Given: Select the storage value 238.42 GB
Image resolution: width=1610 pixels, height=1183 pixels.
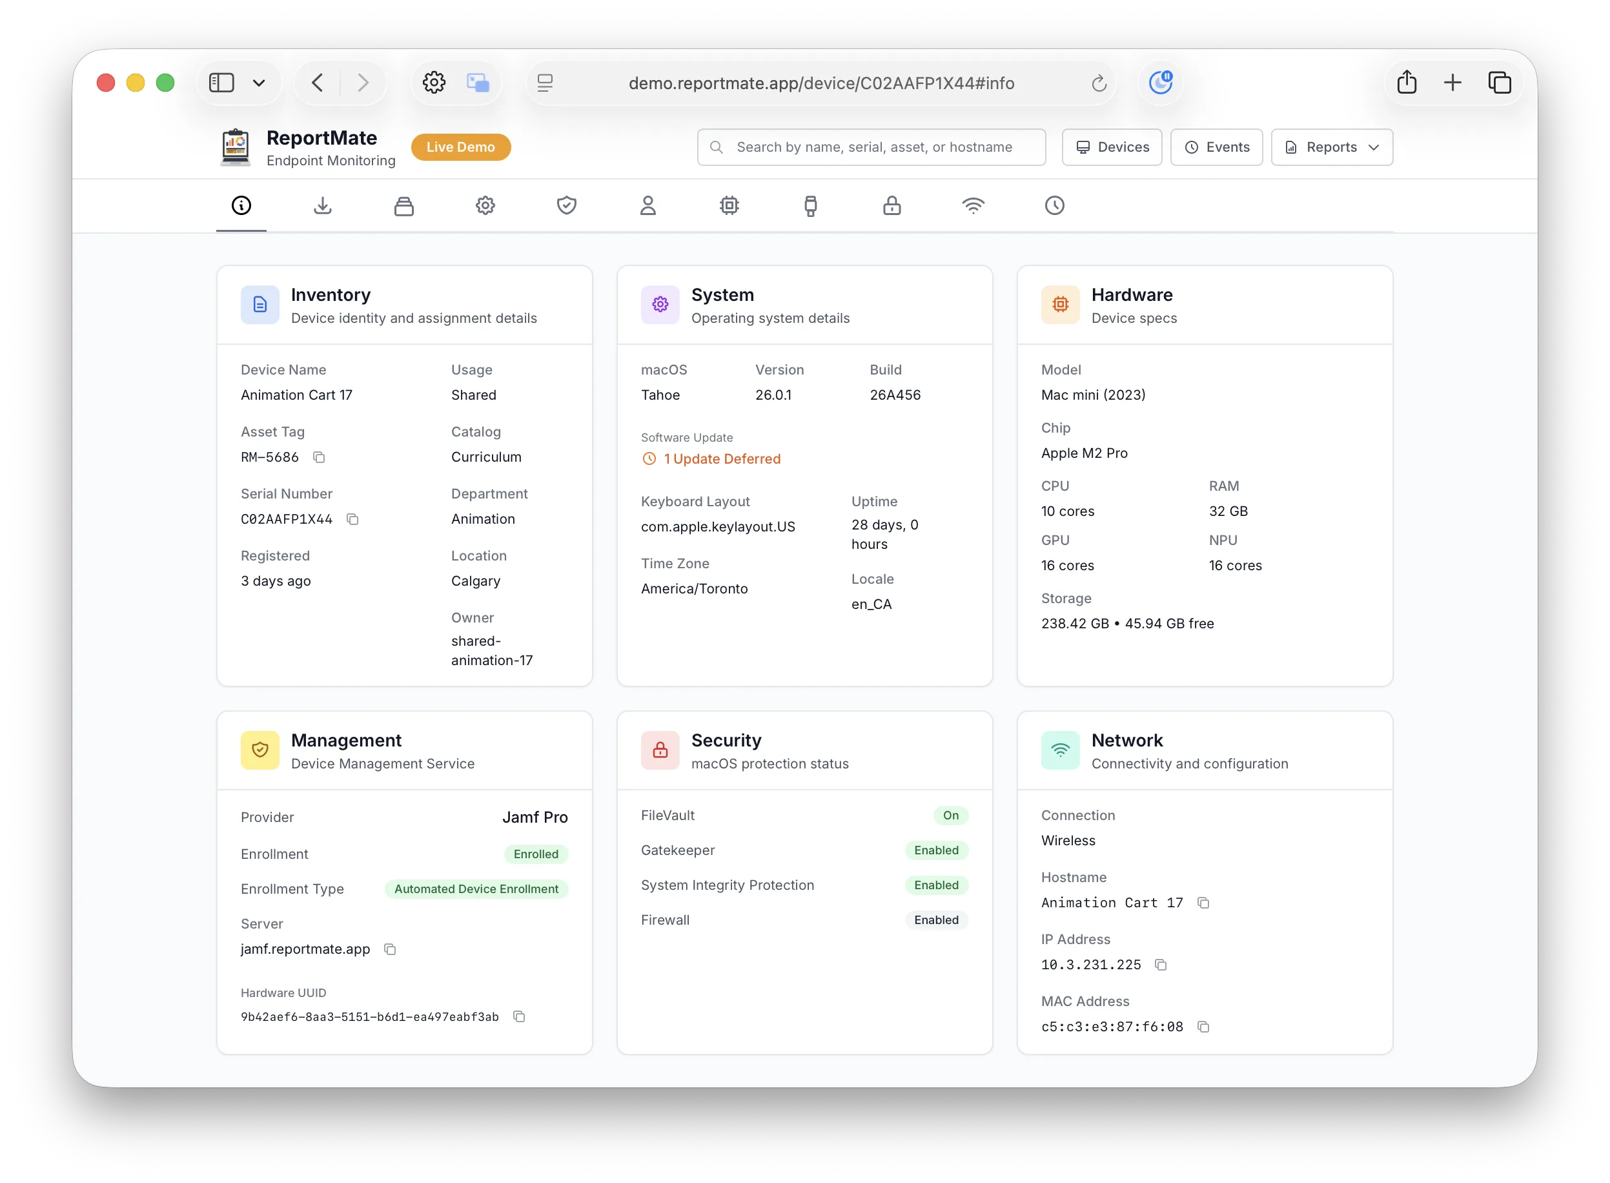Looking at the screenshot, I should point(1075,624).
